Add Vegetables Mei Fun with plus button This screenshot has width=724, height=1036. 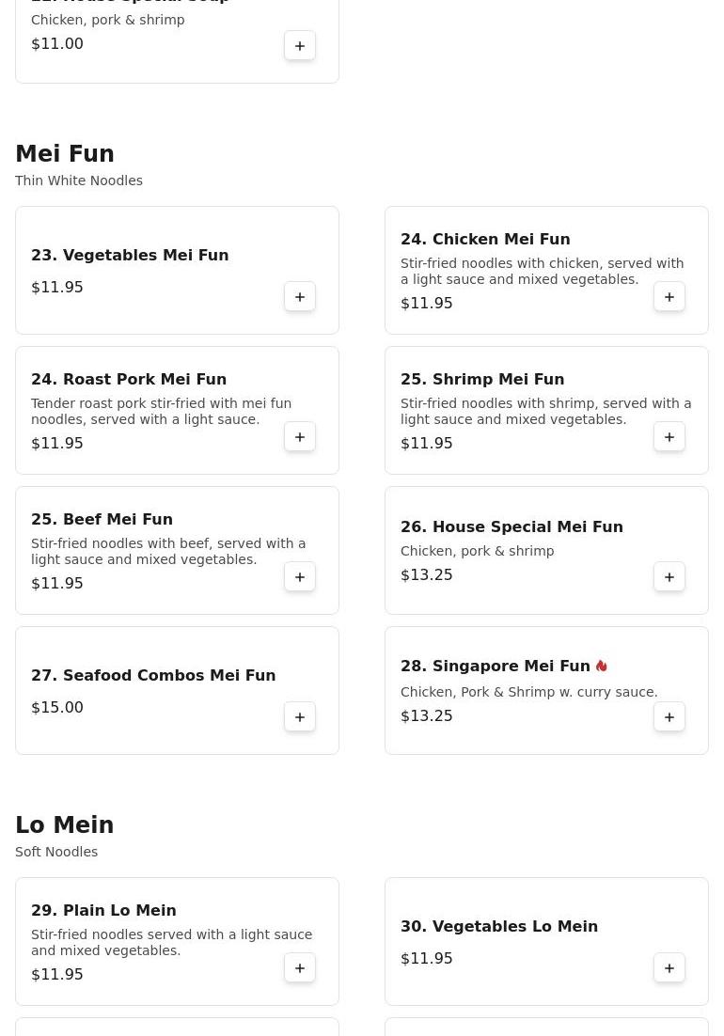(x=300, y=297)
